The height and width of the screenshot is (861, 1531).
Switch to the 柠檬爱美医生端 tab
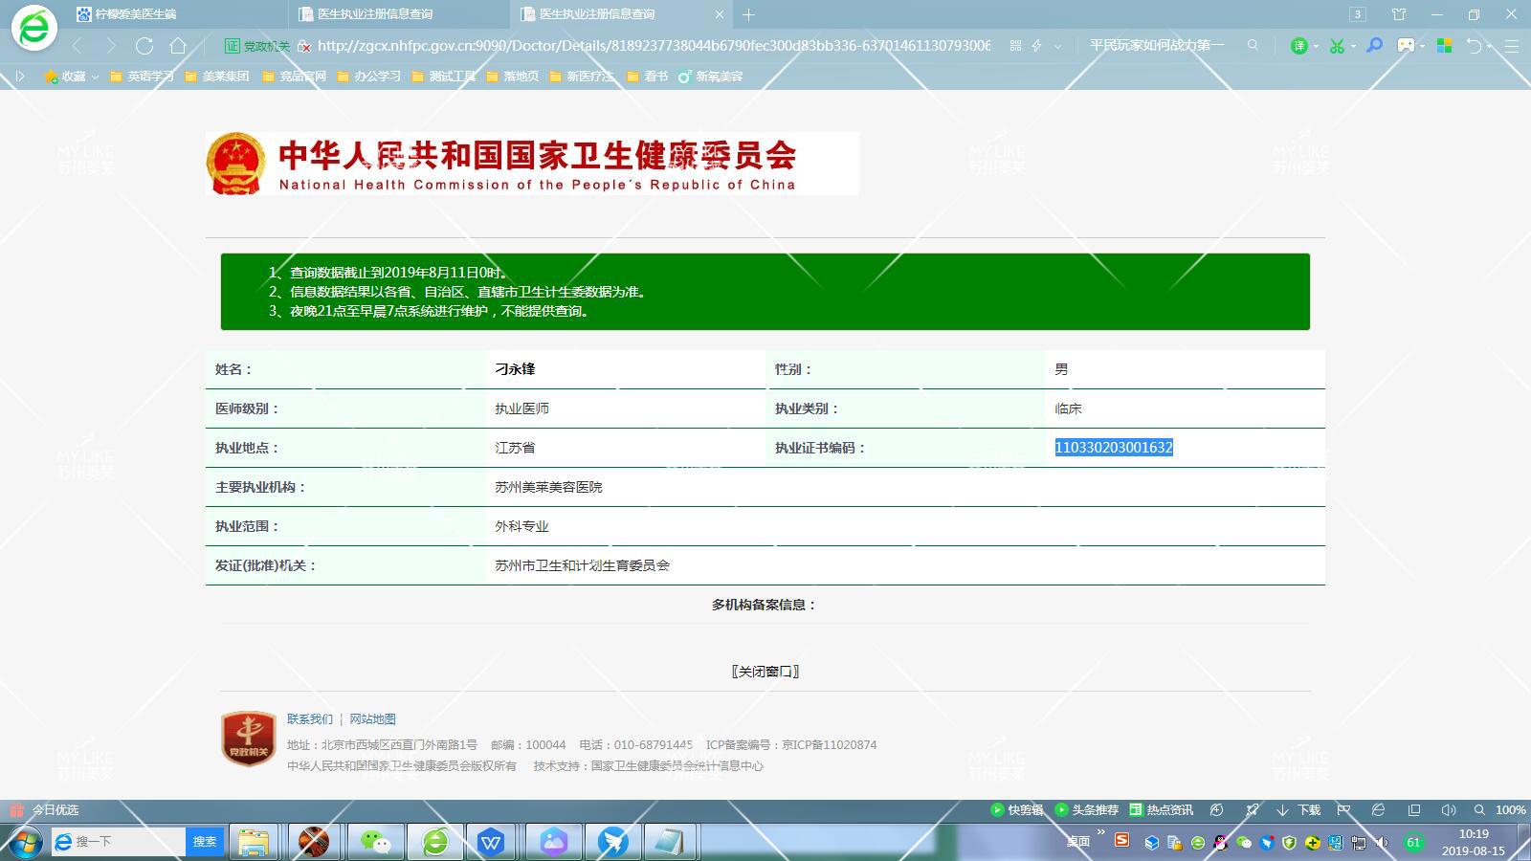click(x=134, y=14)
